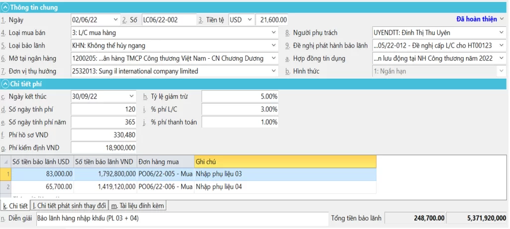Sort by Ghi chú column header

click(285, 161)
